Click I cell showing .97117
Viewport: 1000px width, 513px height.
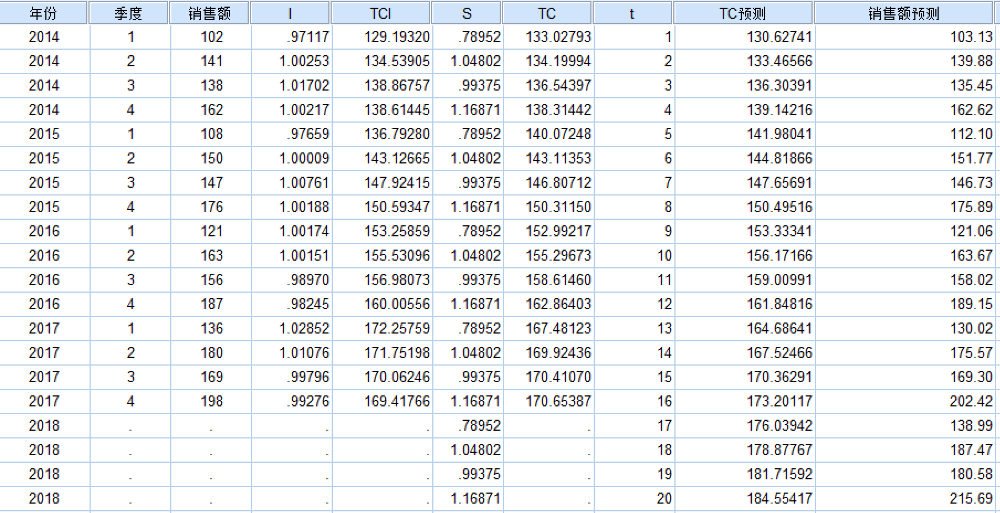291,37
